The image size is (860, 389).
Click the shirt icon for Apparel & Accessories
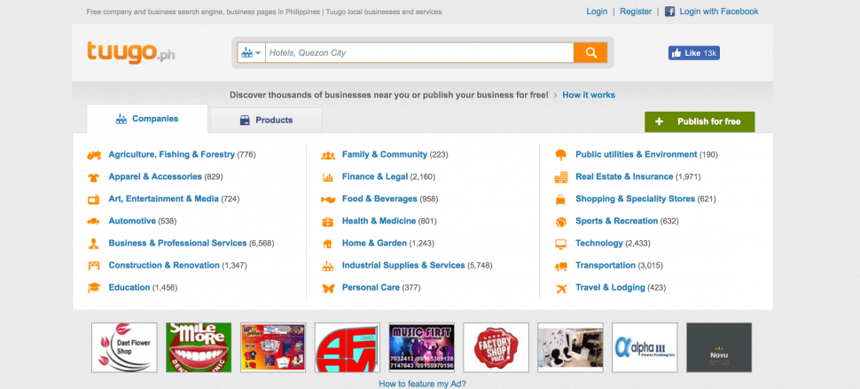(x=94, y=177)
